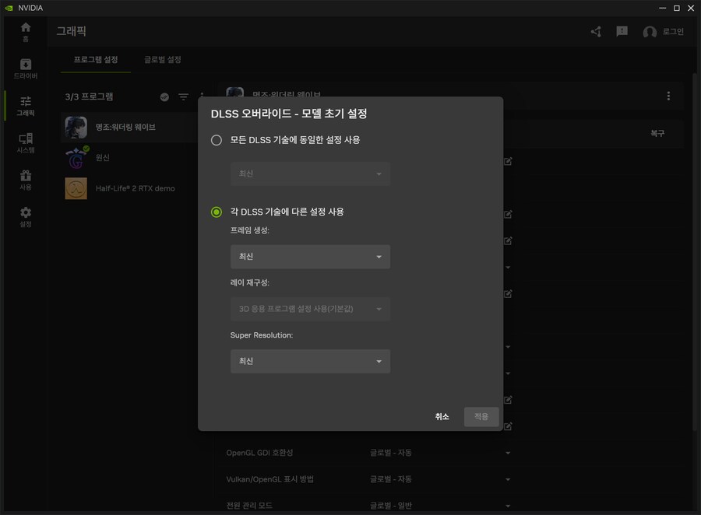The width and height of the screenshot is (701, 515).
Task: Open the Home (홈) sidebar section
Action: tap(26, 32)
